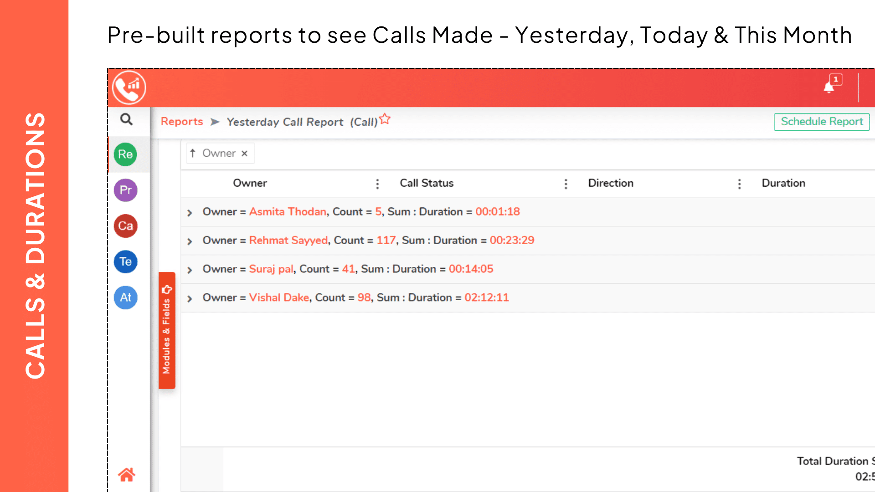Image resolution: width=875 pixels, height=492 pixels.
Task: Remove the Owner grouping chip
Action: [x=245, y=154]
